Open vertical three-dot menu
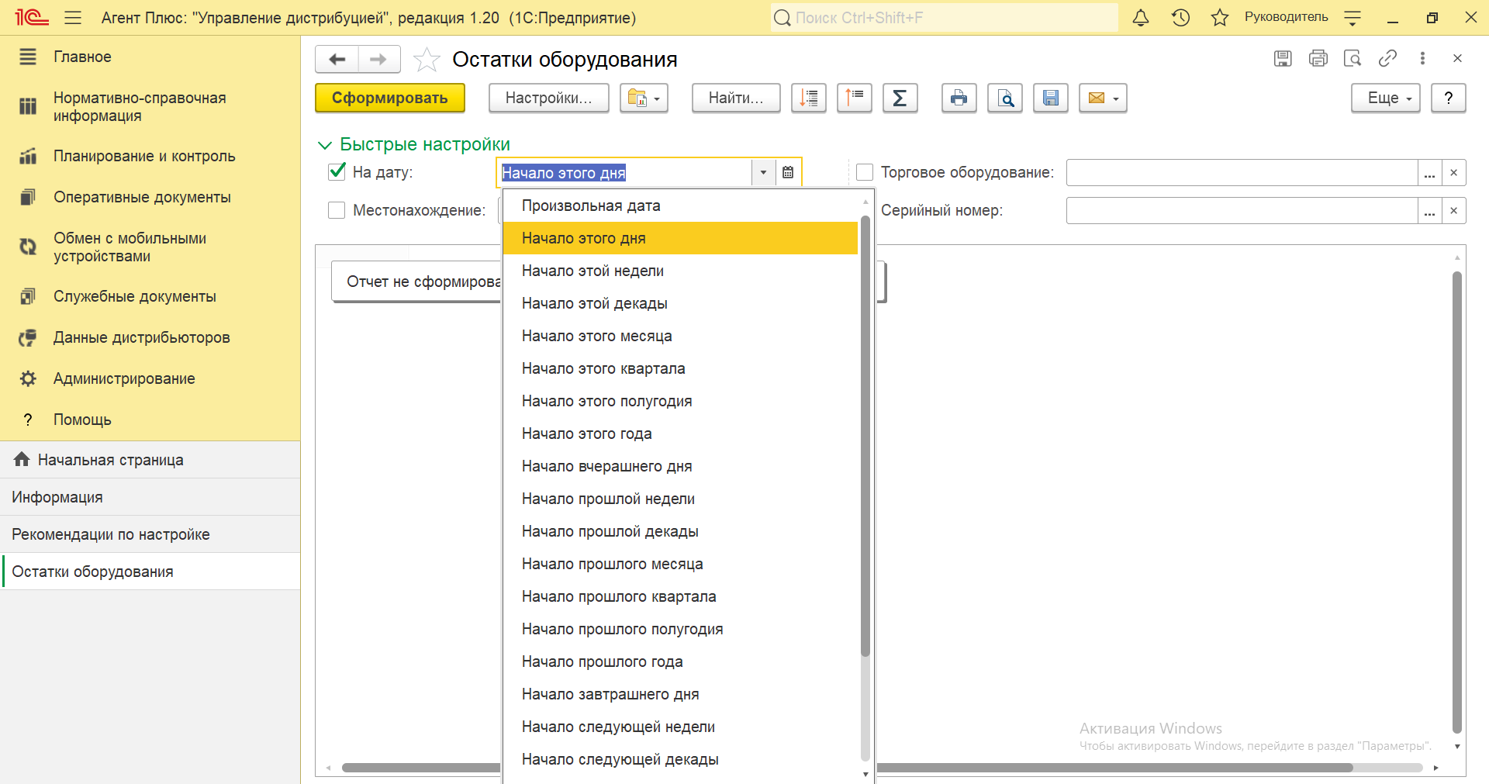The width and height of the screenshot is (1489, 784). pos(1422,58)
